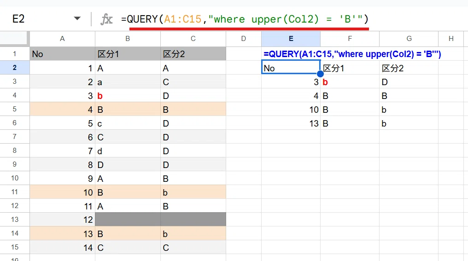
Task: Click cell C10 containing 'B'
Action: [x=193, y=178]
